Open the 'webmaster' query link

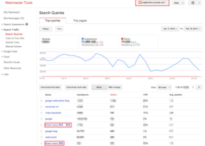point(51,137)
